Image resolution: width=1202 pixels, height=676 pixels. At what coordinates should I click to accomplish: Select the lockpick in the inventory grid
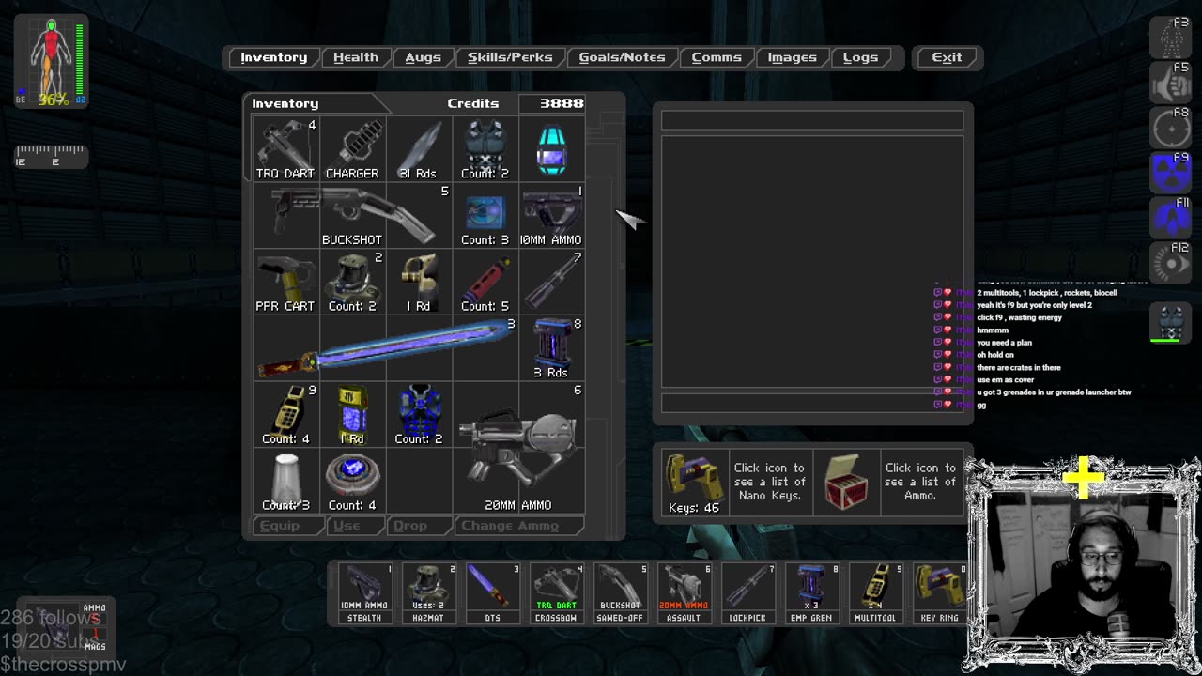(551, 282)
